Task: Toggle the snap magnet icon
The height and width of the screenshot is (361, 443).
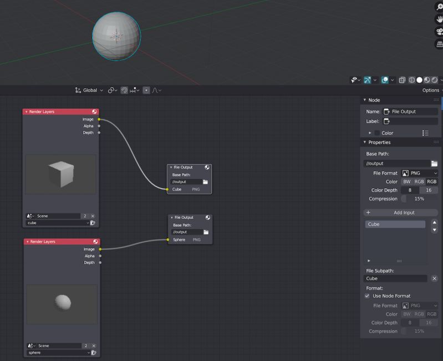Action: (x=124, y=90)
